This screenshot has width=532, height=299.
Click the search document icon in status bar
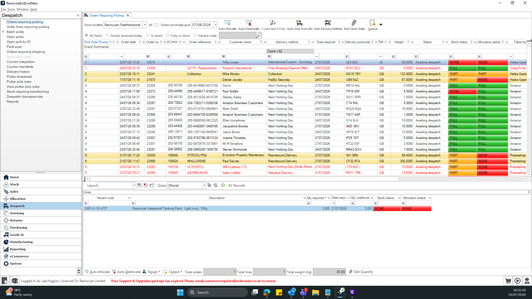[5, 281]
